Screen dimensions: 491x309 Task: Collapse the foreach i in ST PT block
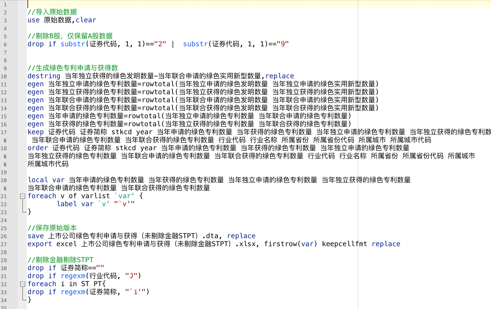[22, 284]
